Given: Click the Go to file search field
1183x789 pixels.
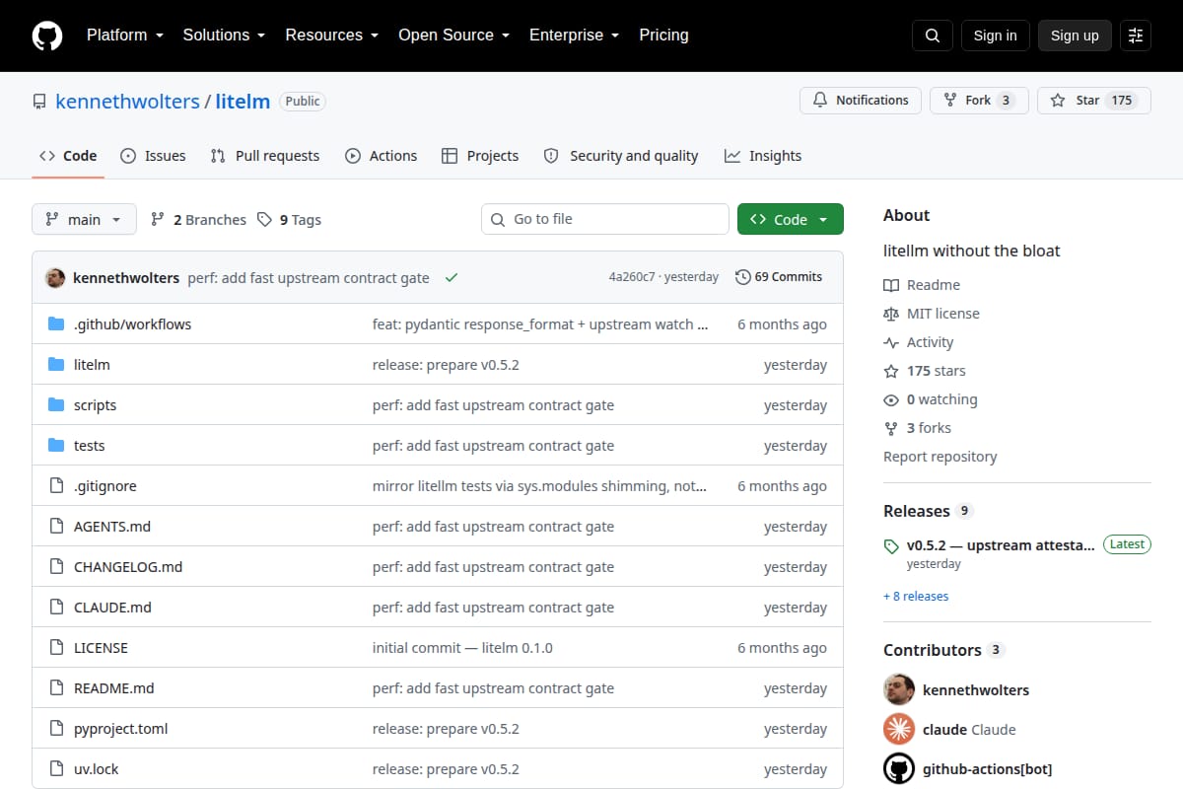Looking at the screenshot, I should (x=605, y=219).
